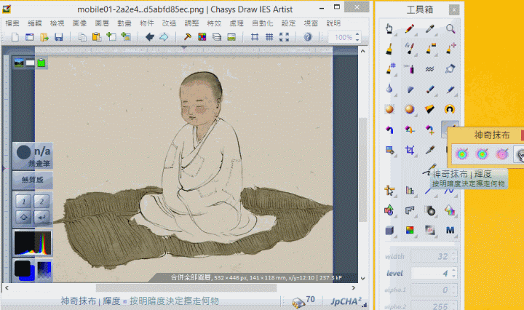This screenshot has width=524, height=310.
Task: Select the glossy orange sphere tool
Action: pos(410,109)
